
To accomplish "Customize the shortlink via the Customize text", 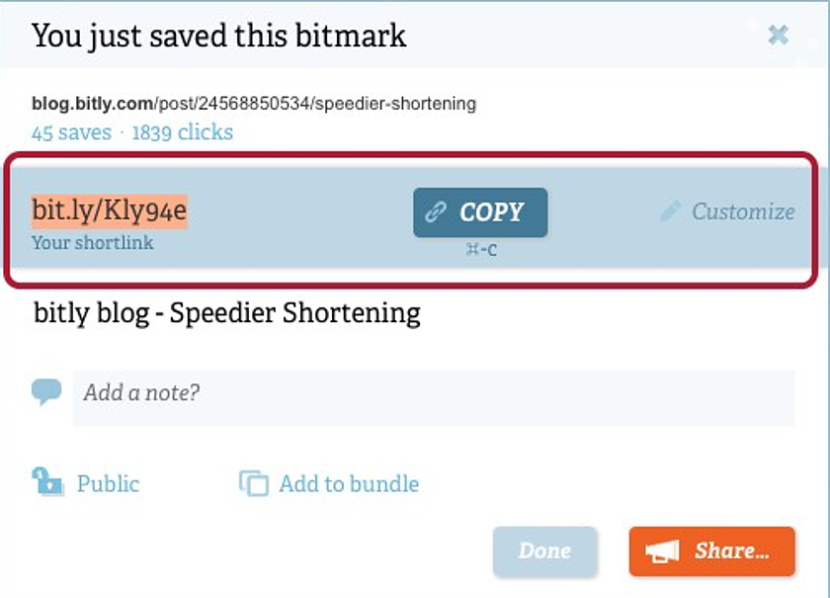I will click(x=742, y=212).
